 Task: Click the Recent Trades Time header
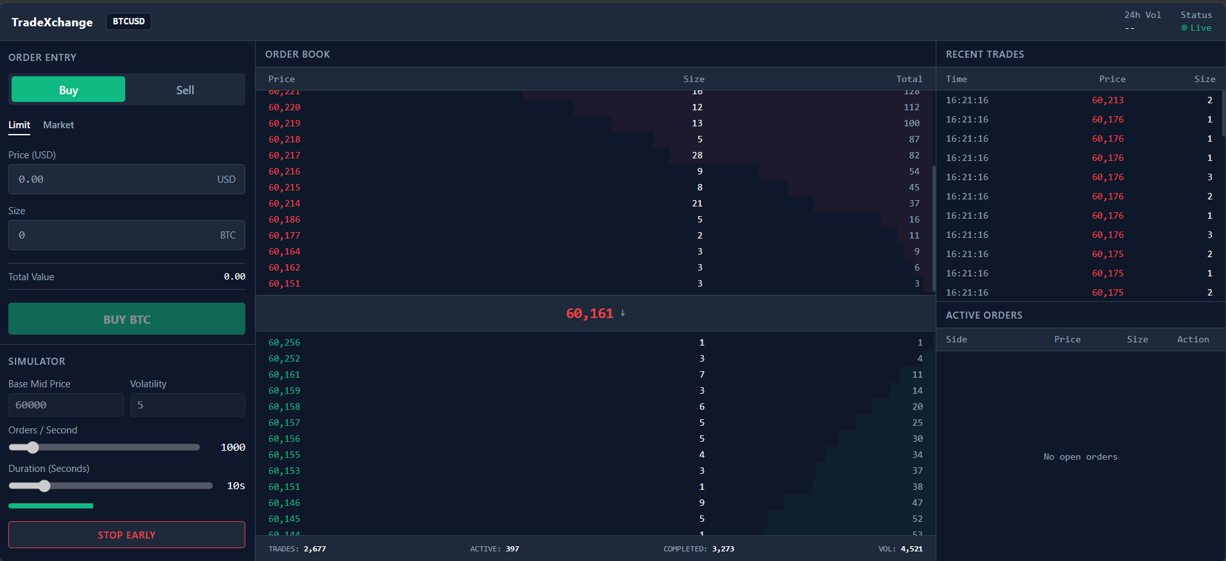coord(956,79)
